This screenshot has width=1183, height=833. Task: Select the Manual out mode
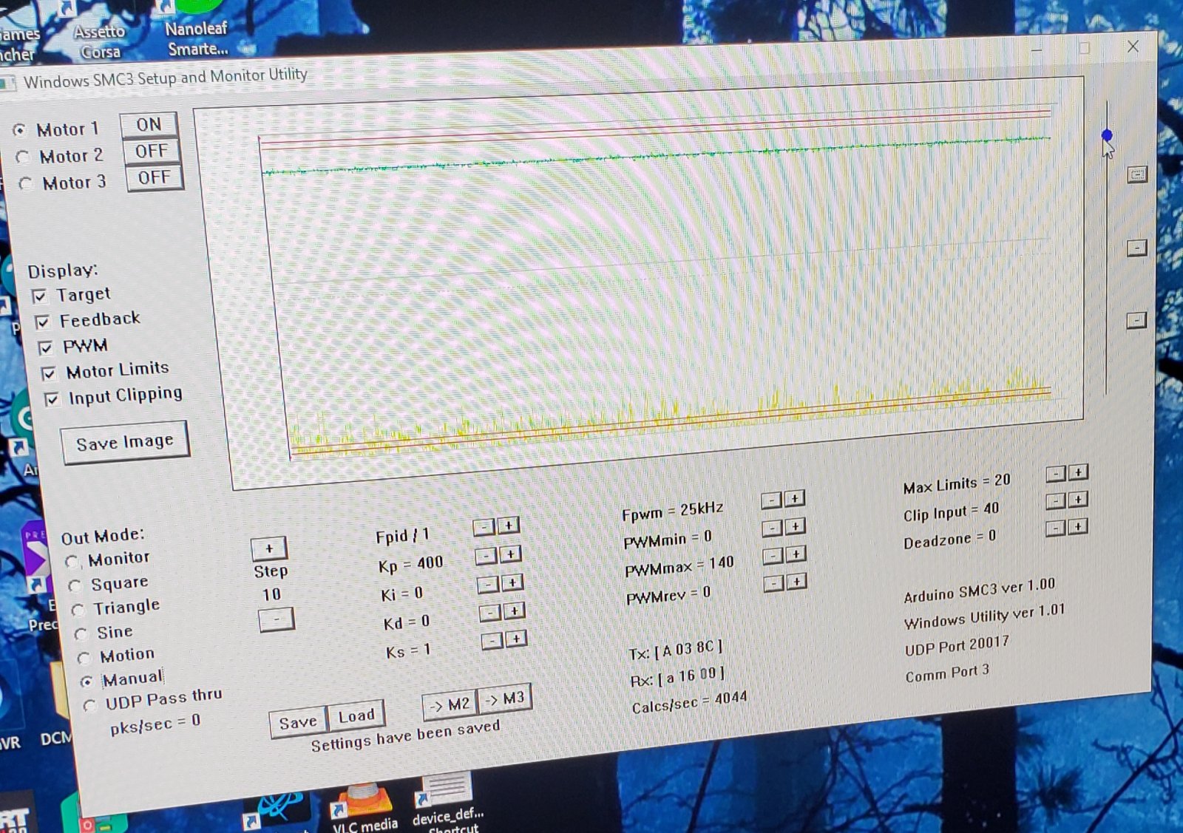(x=87, y=681)
